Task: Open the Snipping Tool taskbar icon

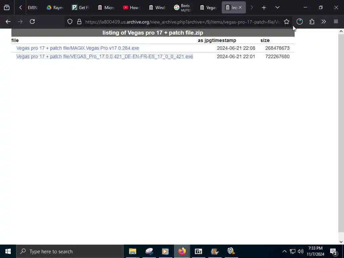Action: (149, 251)
